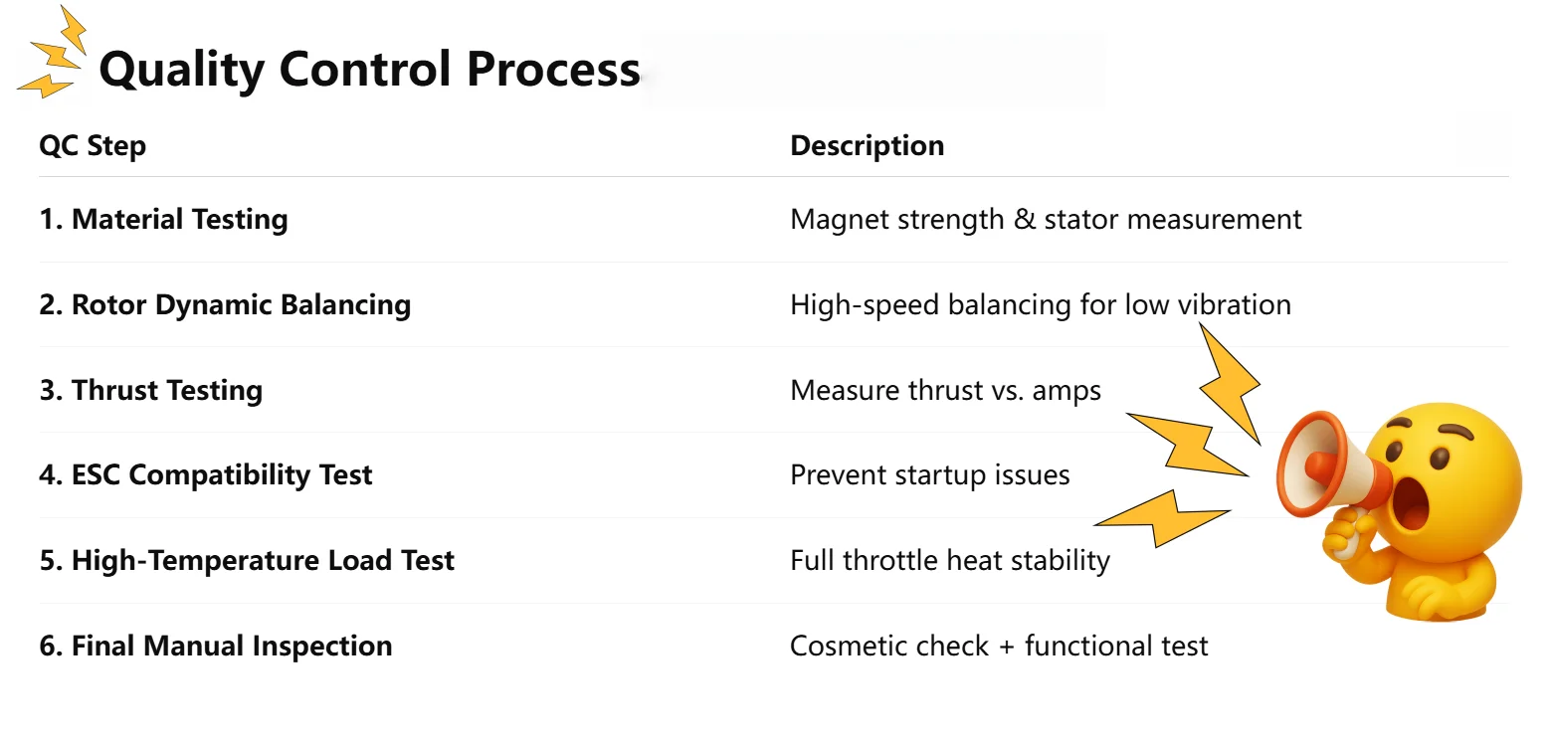Click the Prevent startup issues description
This screenshot has height=743, width=1551.
pyautogui.click(x=929, y=474)
